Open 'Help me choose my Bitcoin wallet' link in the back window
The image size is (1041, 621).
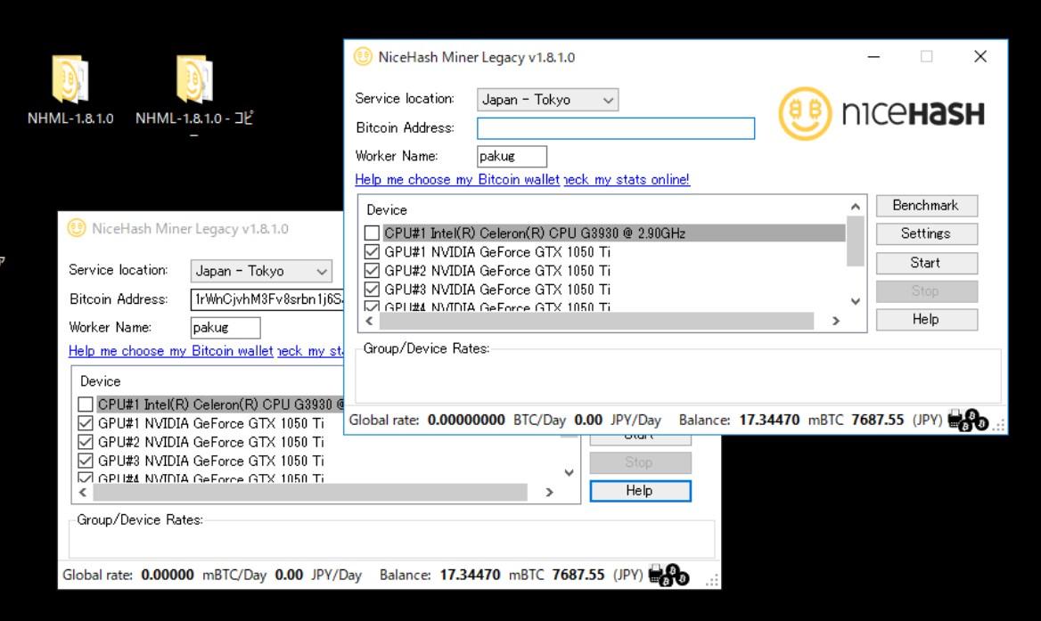coord(170,351)
